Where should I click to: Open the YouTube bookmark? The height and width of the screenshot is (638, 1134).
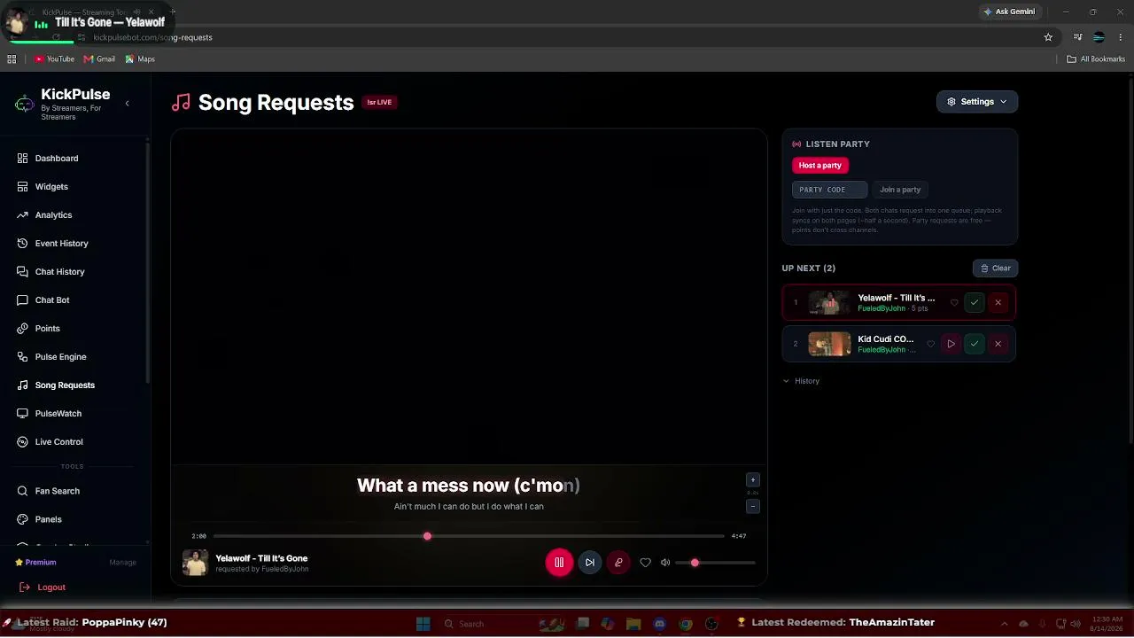pyautogui.click(x=54, y=59)
